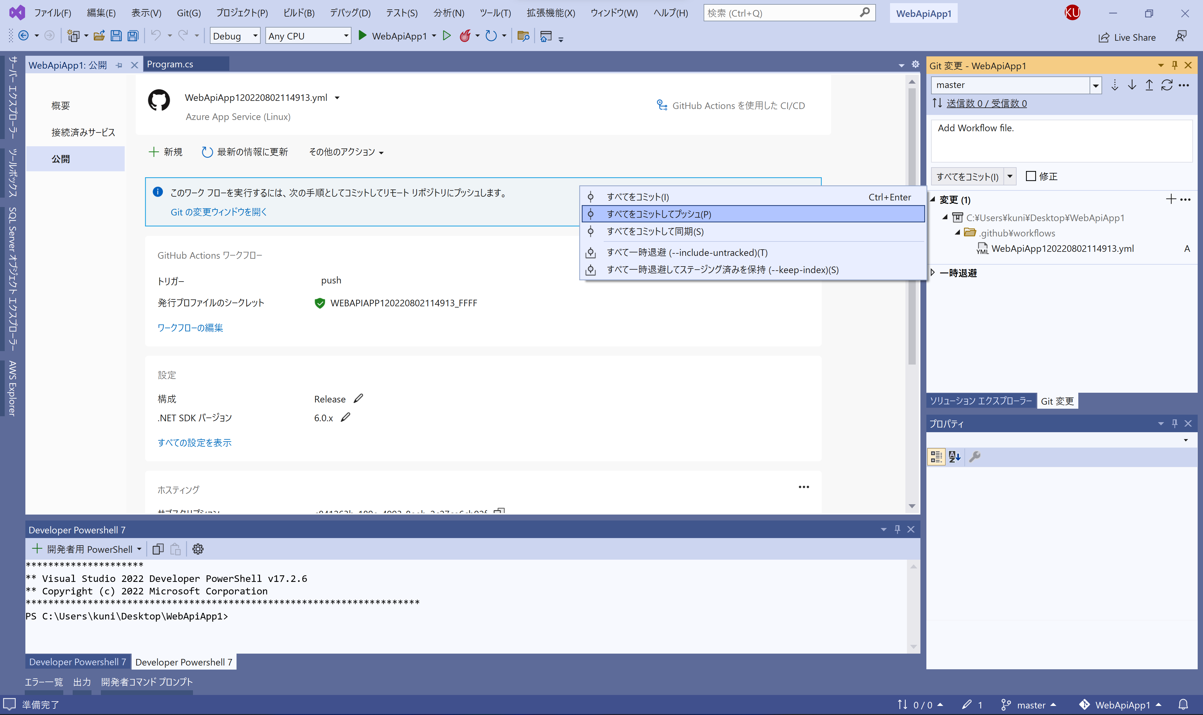1203x715 pixels.
Task: Click the Git push up arrow icon
Action: point(1149,85)
